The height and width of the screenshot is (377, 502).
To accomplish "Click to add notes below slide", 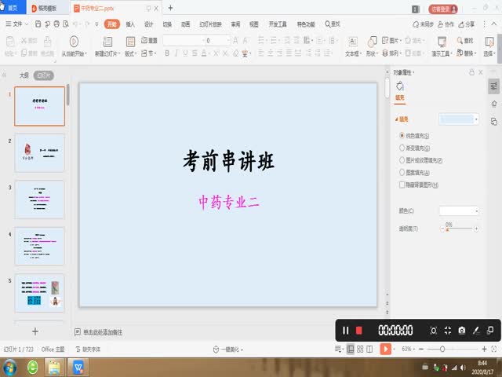I will coord(103,332).
